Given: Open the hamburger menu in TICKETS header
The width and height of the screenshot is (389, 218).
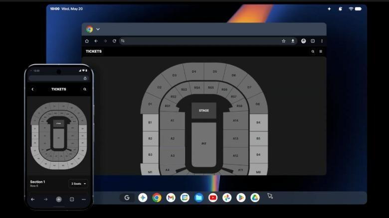Looking at the screenshot, I should pos(321,52).
